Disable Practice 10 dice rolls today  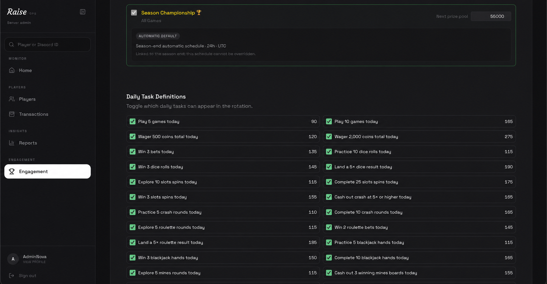329,152
